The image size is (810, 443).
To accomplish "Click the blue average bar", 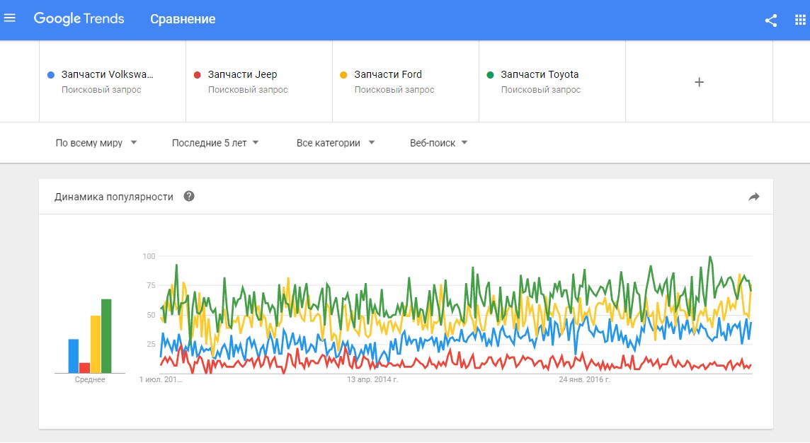I will click(x=74, y=356).
